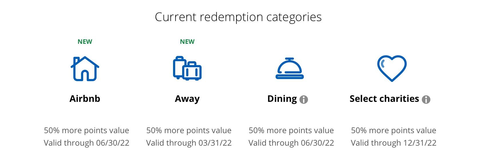
Task: Click the Select charities heart icon
Action: [x=391, y=68]
